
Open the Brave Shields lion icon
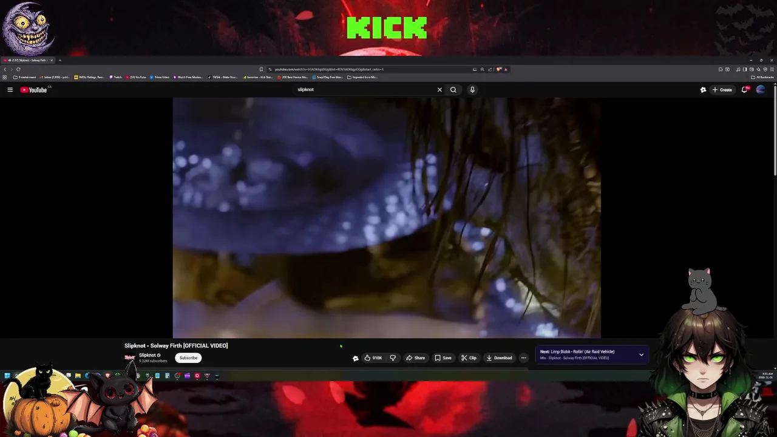(x=498, y=69)
